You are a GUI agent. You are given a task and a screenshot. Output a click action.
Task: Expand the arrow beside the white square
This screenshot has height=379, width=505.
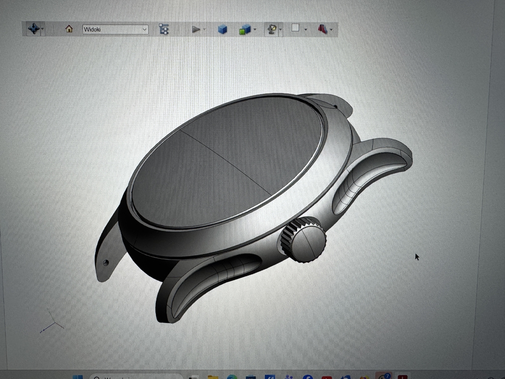coord(306,29)
